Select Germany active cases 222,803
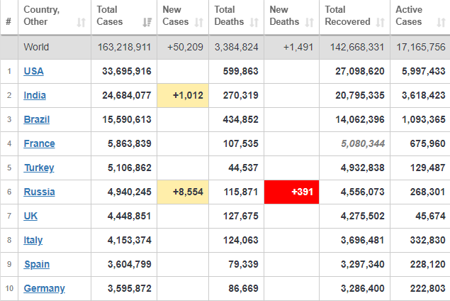The width and height of the screenshot is (450, 301). (x=427, y=288)
